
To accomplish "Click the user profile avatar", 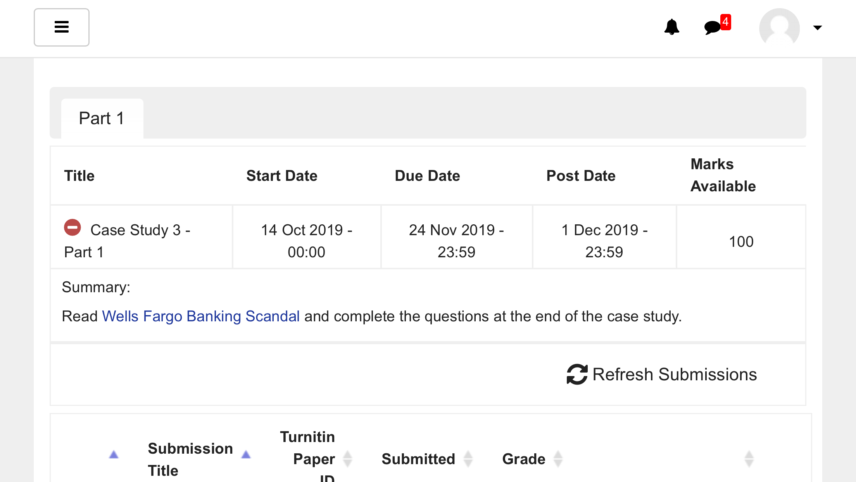I will click(779, 28).
